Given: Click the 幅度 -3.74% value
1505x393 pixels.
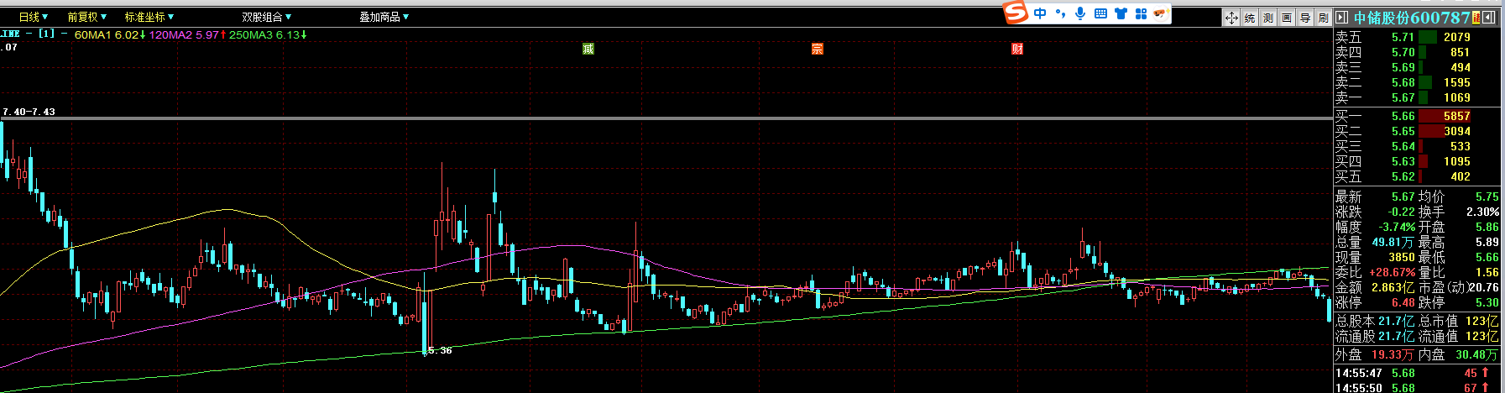Looking at the screenshot, I should pyautogui.click(x=1397, y=227).
